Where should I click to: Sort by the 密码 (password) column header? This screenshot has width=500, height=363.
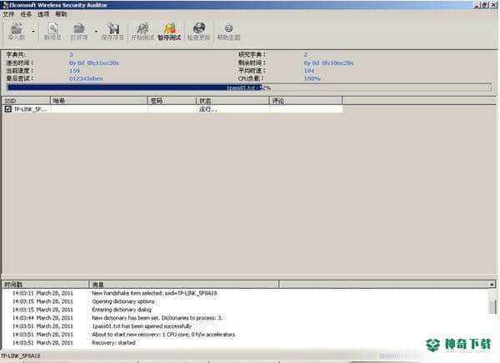pyautogui.click(x=172, y=101)
